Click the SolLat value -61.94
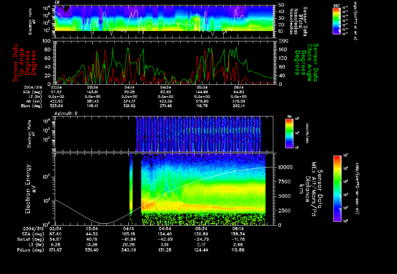 [x=128, y=239]
